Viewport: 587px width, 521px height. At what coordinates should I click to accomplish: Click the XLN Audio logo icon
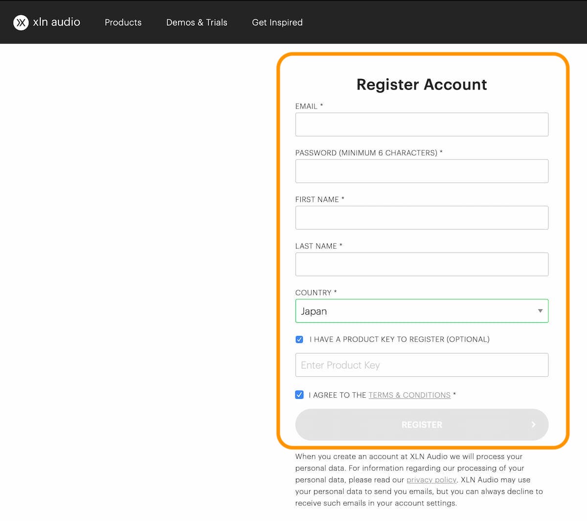tap(21, 23)
